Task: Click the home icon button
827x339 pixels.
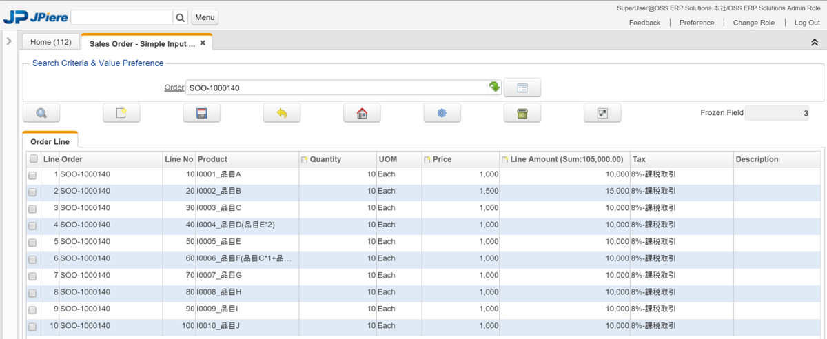Action: click(x=362, y=113)
